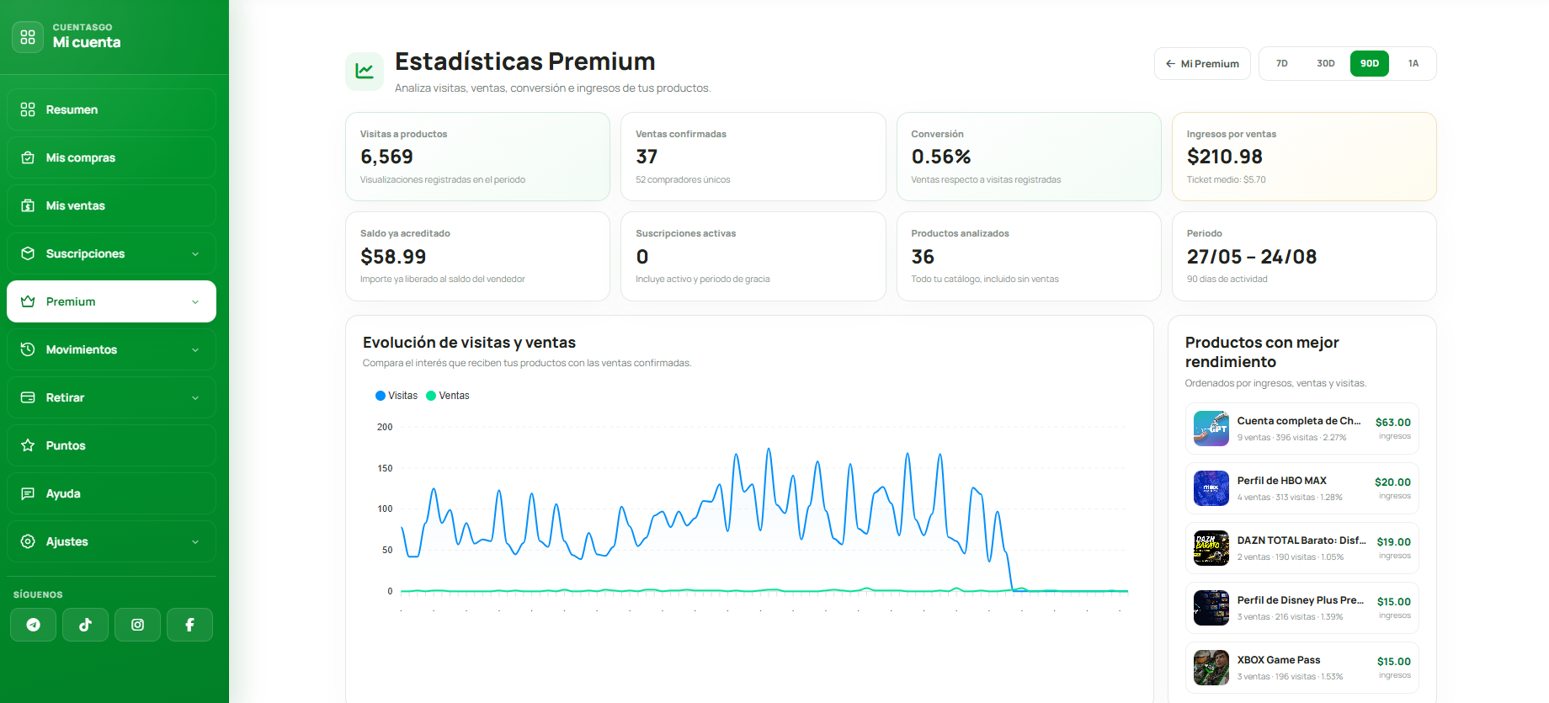
Task: Select the 90D period range
Action: (1370, 63)
